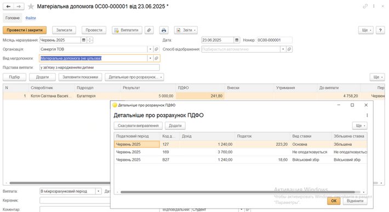Screen dimensions: 389x212
Task: Open the vertical dots menu in main window header
Action: (x=374, y=6)
